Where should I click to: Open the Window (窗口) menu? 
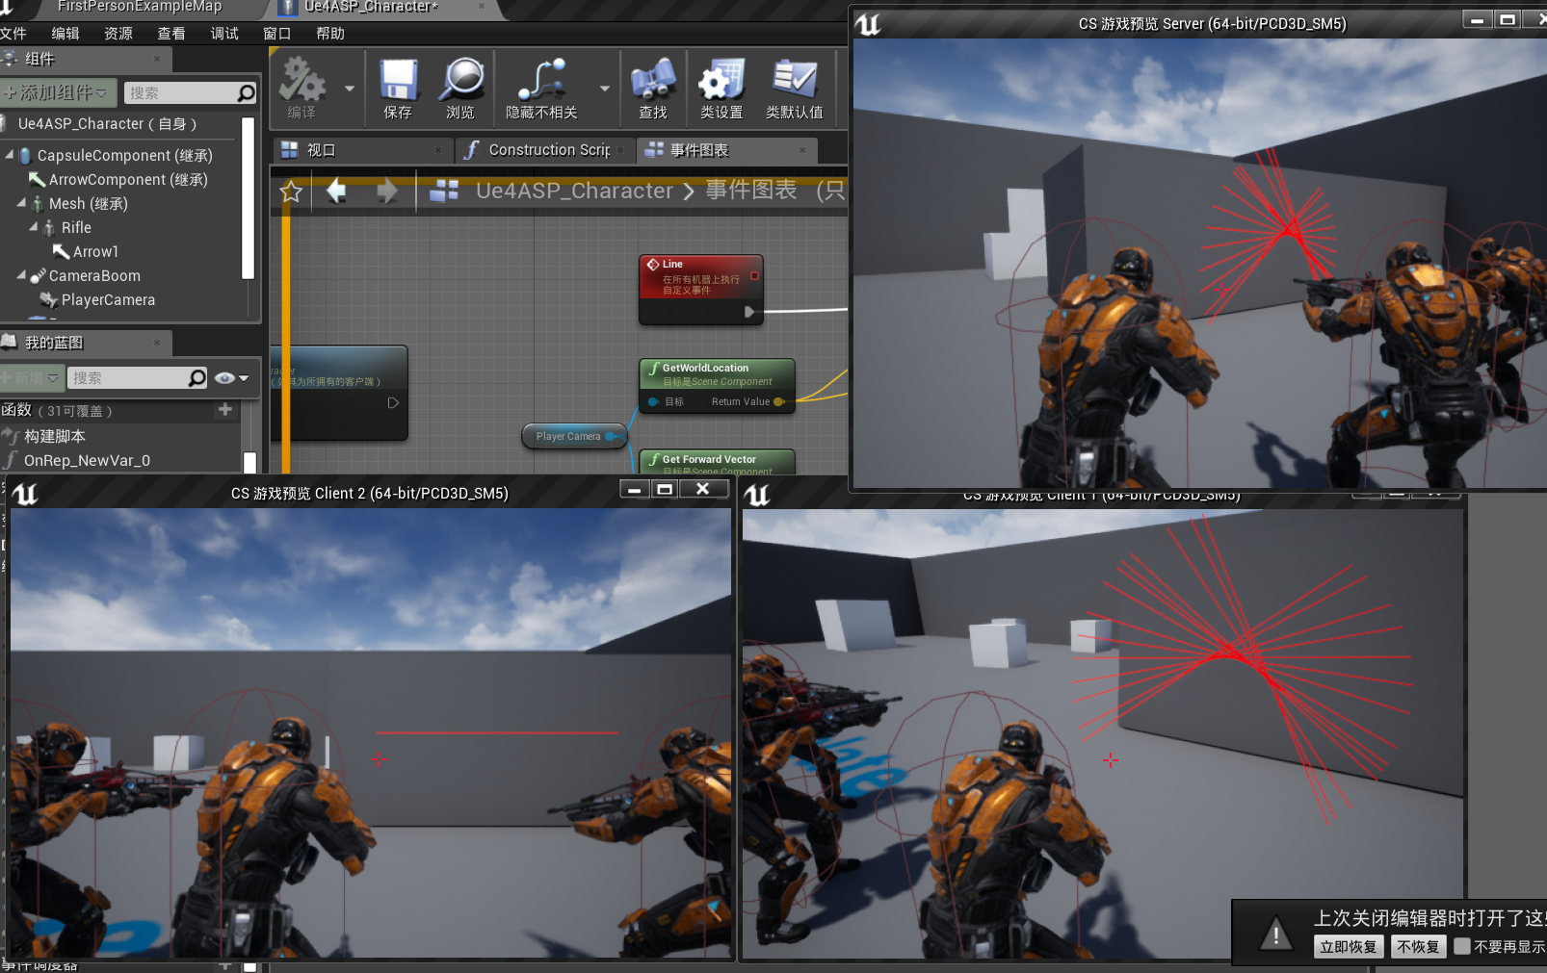pyautogui.click(x=277, y=33)
